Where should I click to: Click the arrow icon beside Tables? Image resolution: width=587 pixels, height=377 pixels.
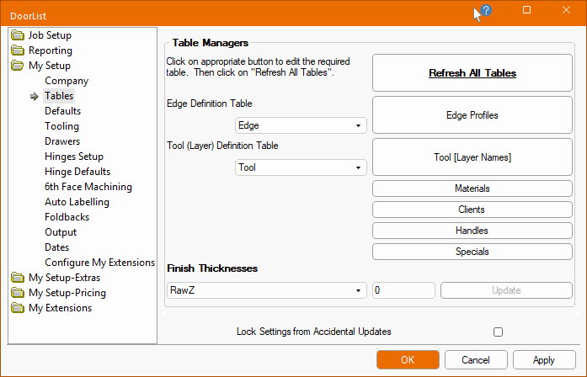point(35,97)
